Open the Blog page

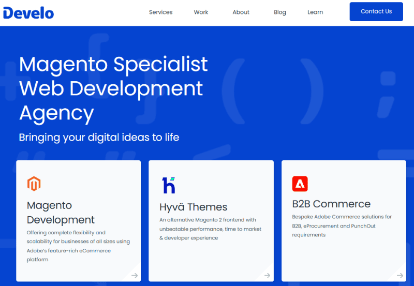280,12
